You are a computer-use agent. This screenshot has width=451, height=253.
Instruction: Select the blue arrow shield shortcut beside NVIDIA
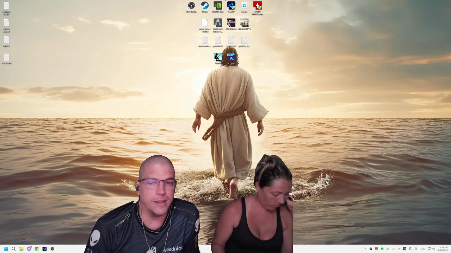[231, 7]
